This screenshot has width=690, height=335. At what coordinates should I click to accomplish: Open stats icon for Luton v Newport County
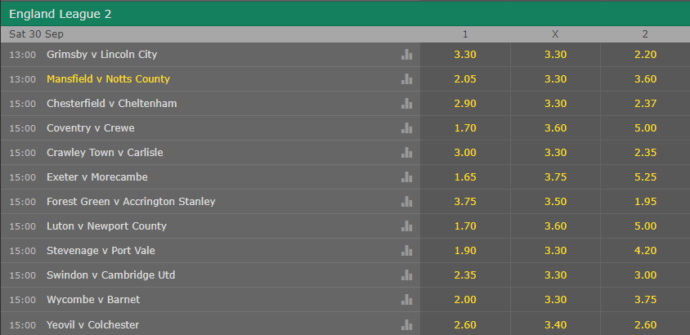(406, 226)
